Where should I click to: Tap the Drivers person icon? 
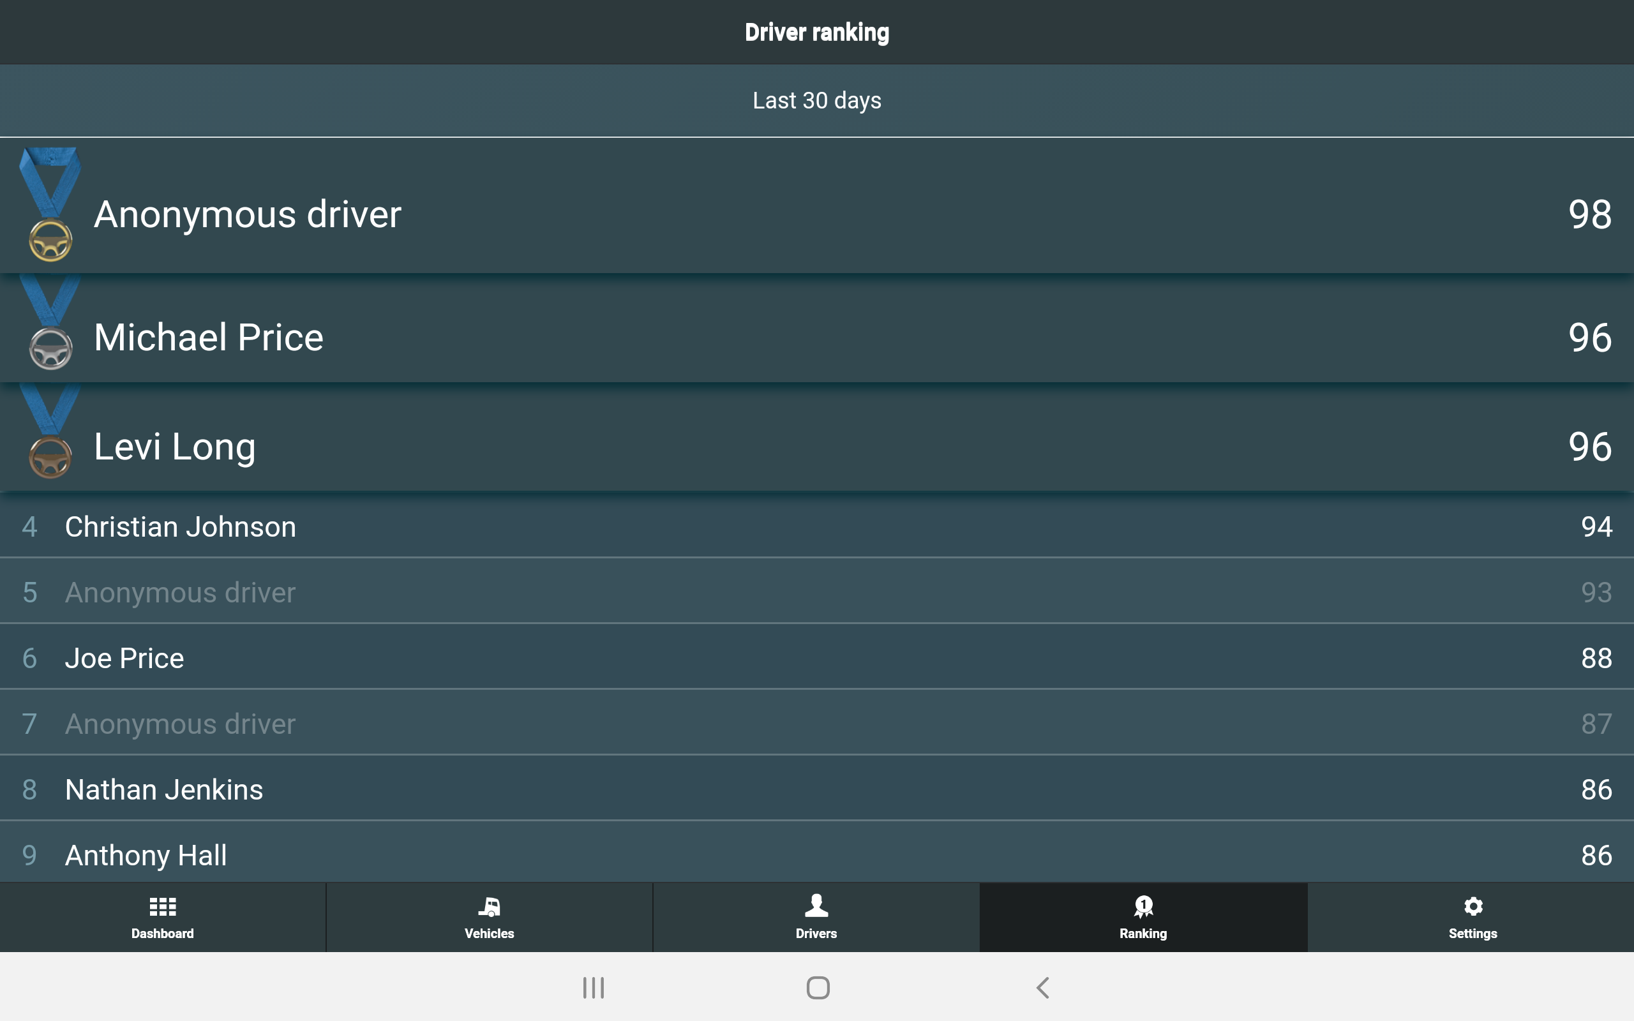click(816, 905)
